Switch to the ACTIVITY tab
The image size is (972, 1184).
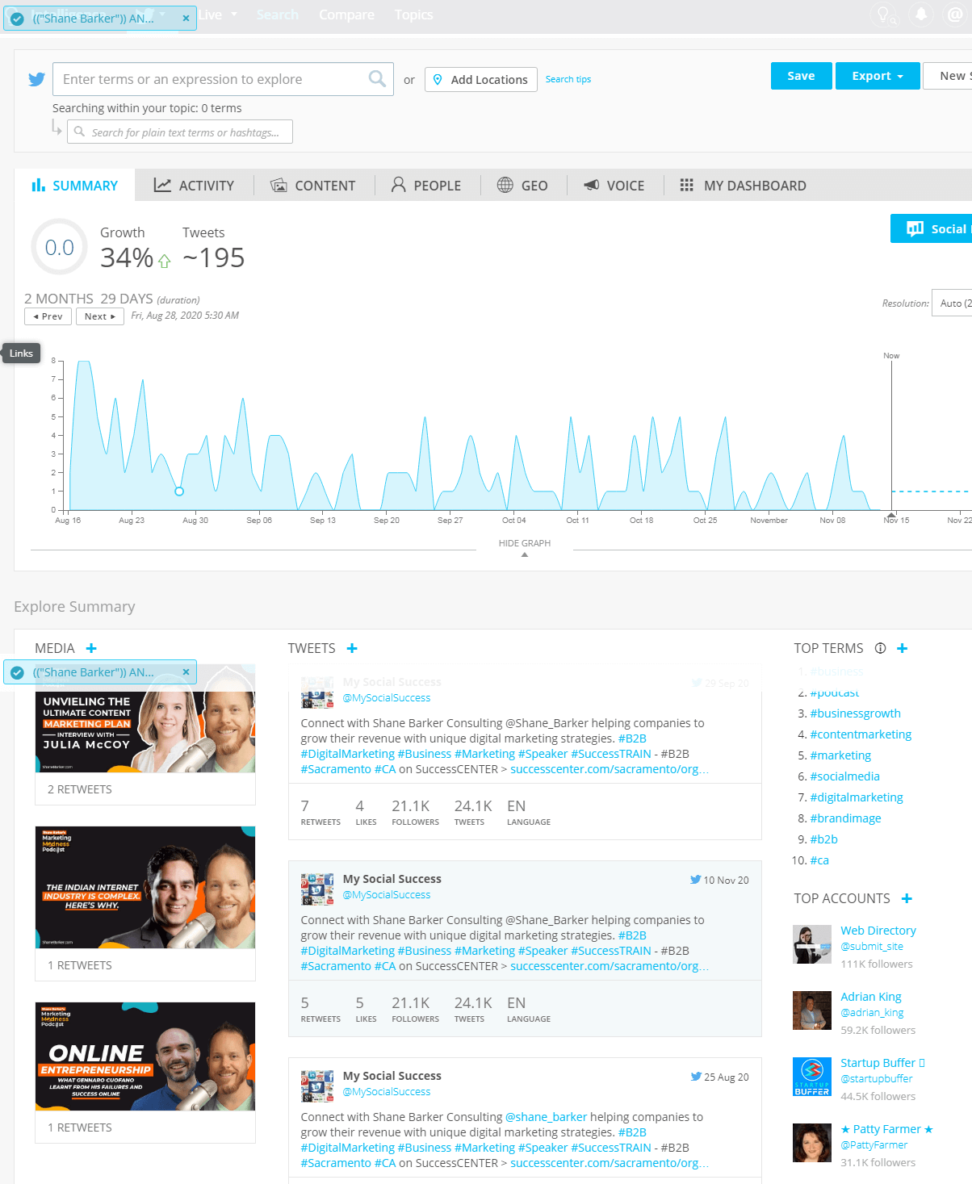pos(194,186)
